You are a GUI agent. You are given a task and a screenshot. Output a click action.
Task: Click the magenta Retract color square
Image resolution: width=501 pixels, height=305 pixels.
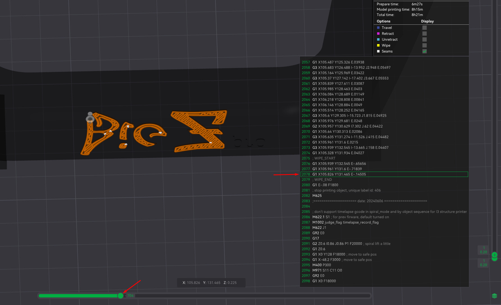[378, 33]
